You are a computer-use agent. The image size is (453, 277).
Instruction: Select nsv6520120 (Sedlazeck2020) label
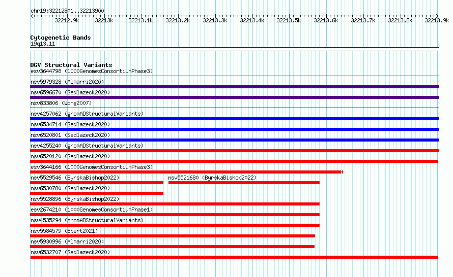point(70,156)
